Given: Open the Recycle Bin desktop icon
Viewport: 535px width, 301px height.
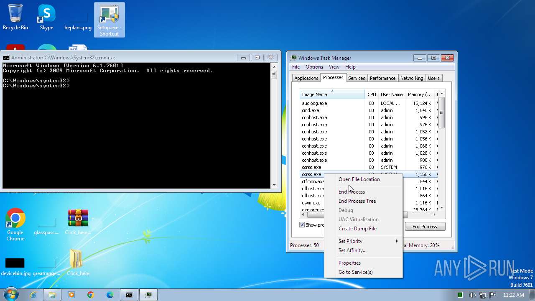Looking at the screenshot, I should pos(15,18).
